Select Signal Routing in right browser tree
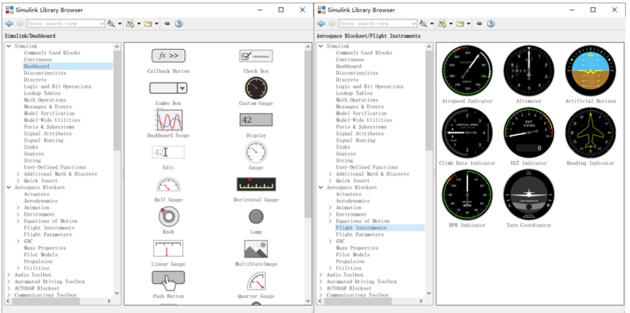Screen dimensions: 630x313 pyautogui.click(x=356, y=140)
